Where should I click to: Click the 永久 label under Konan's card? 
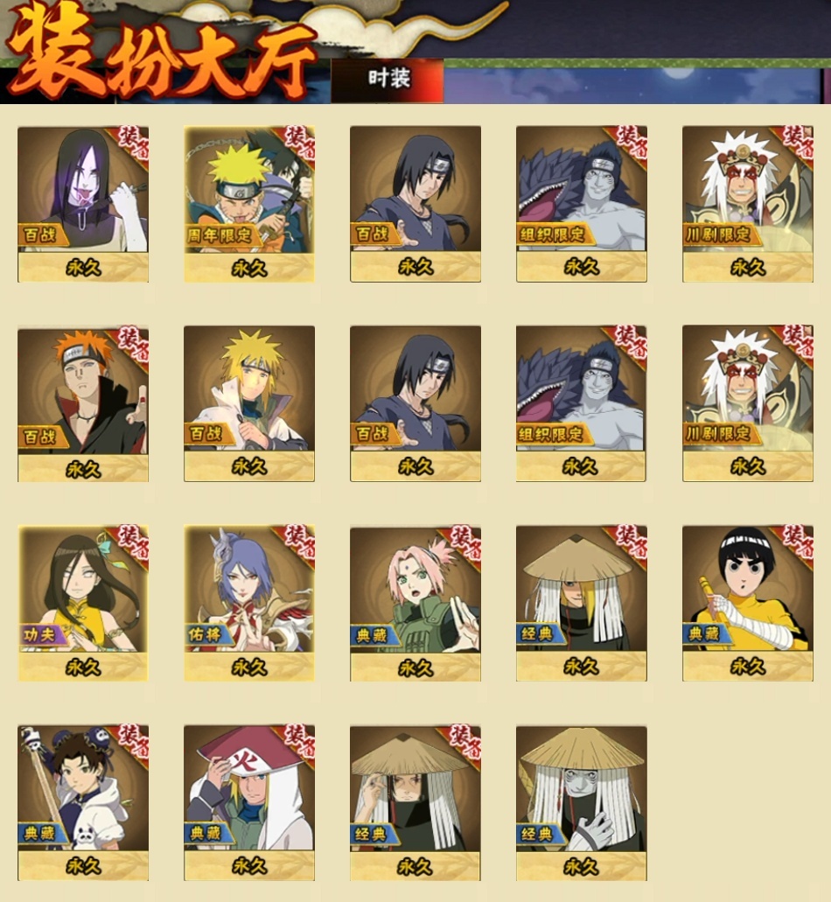tap(249, 668)
